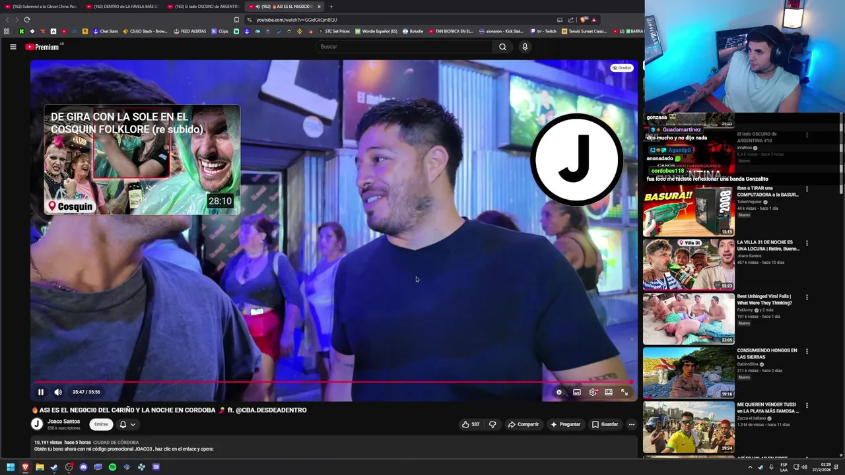Screen dimensions: 845x475
Task: Open the trr - Twitch bookmark
Action: (x=543, y=31)
